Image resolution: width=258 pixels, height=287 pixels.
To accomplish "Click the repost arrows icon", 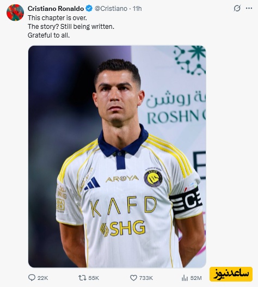I will (82, 278).
